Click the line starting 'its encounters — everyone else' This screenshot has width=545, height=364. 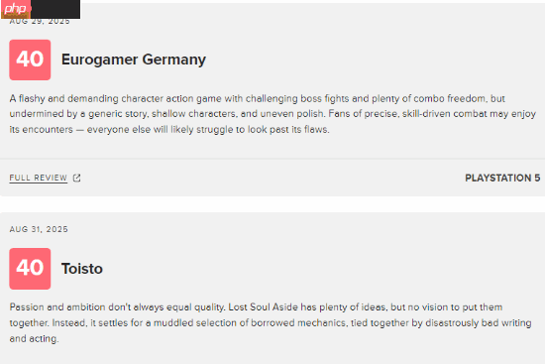tap(169, 130)
